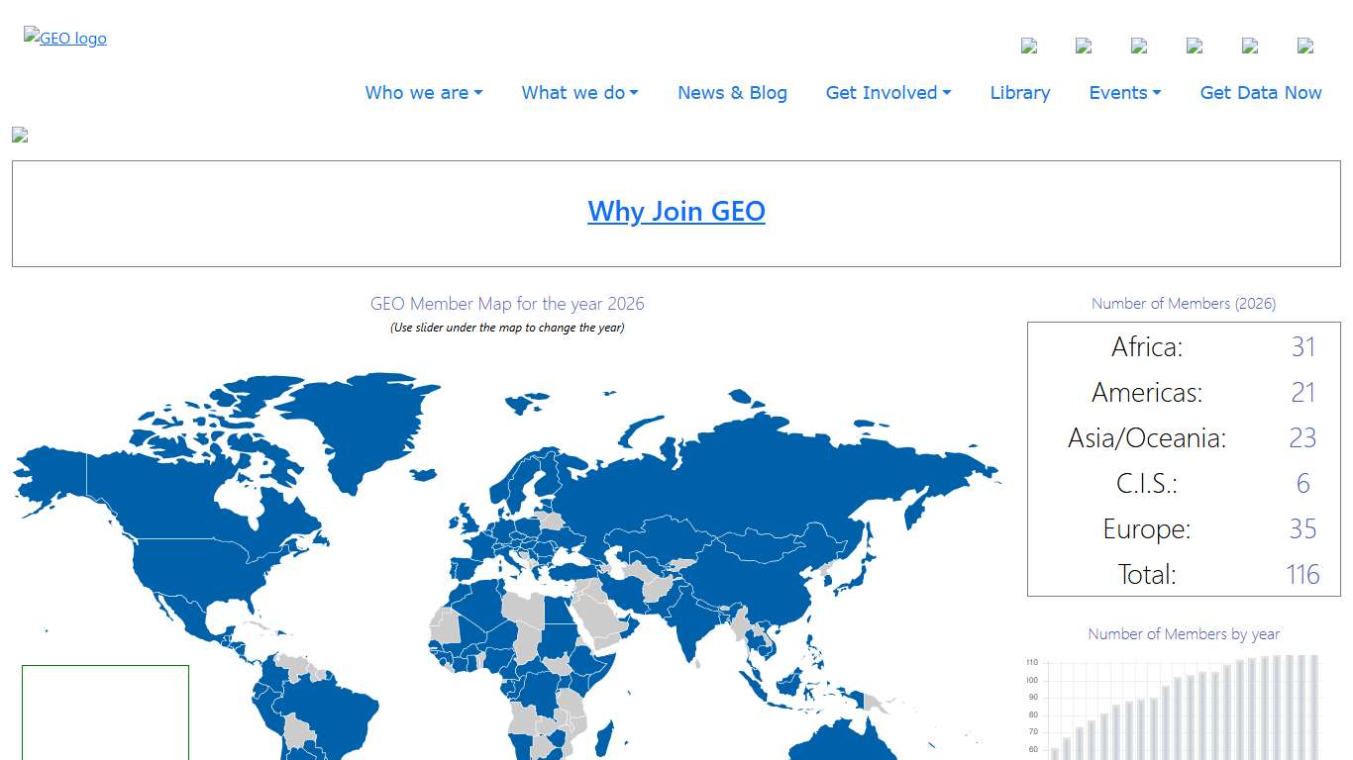
Task: Follow the Why Join GEO link
Action: click(x=676, y=212)
